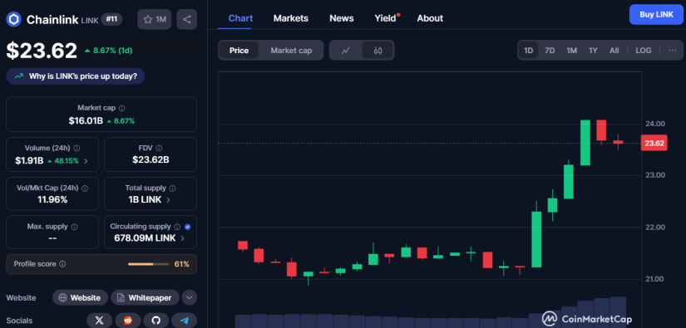
Task: Click the $16.01B market cap value
Action: coord(86,121)
